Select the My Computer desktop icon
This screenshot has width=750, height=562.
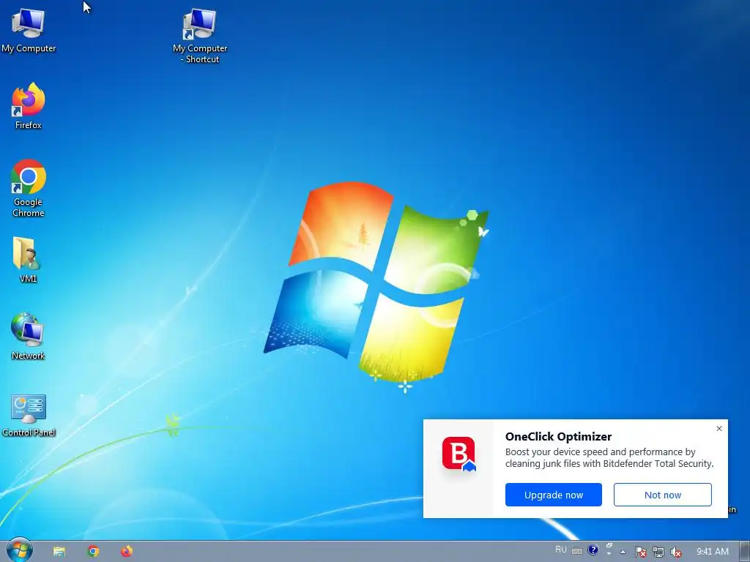coord(29,30)
